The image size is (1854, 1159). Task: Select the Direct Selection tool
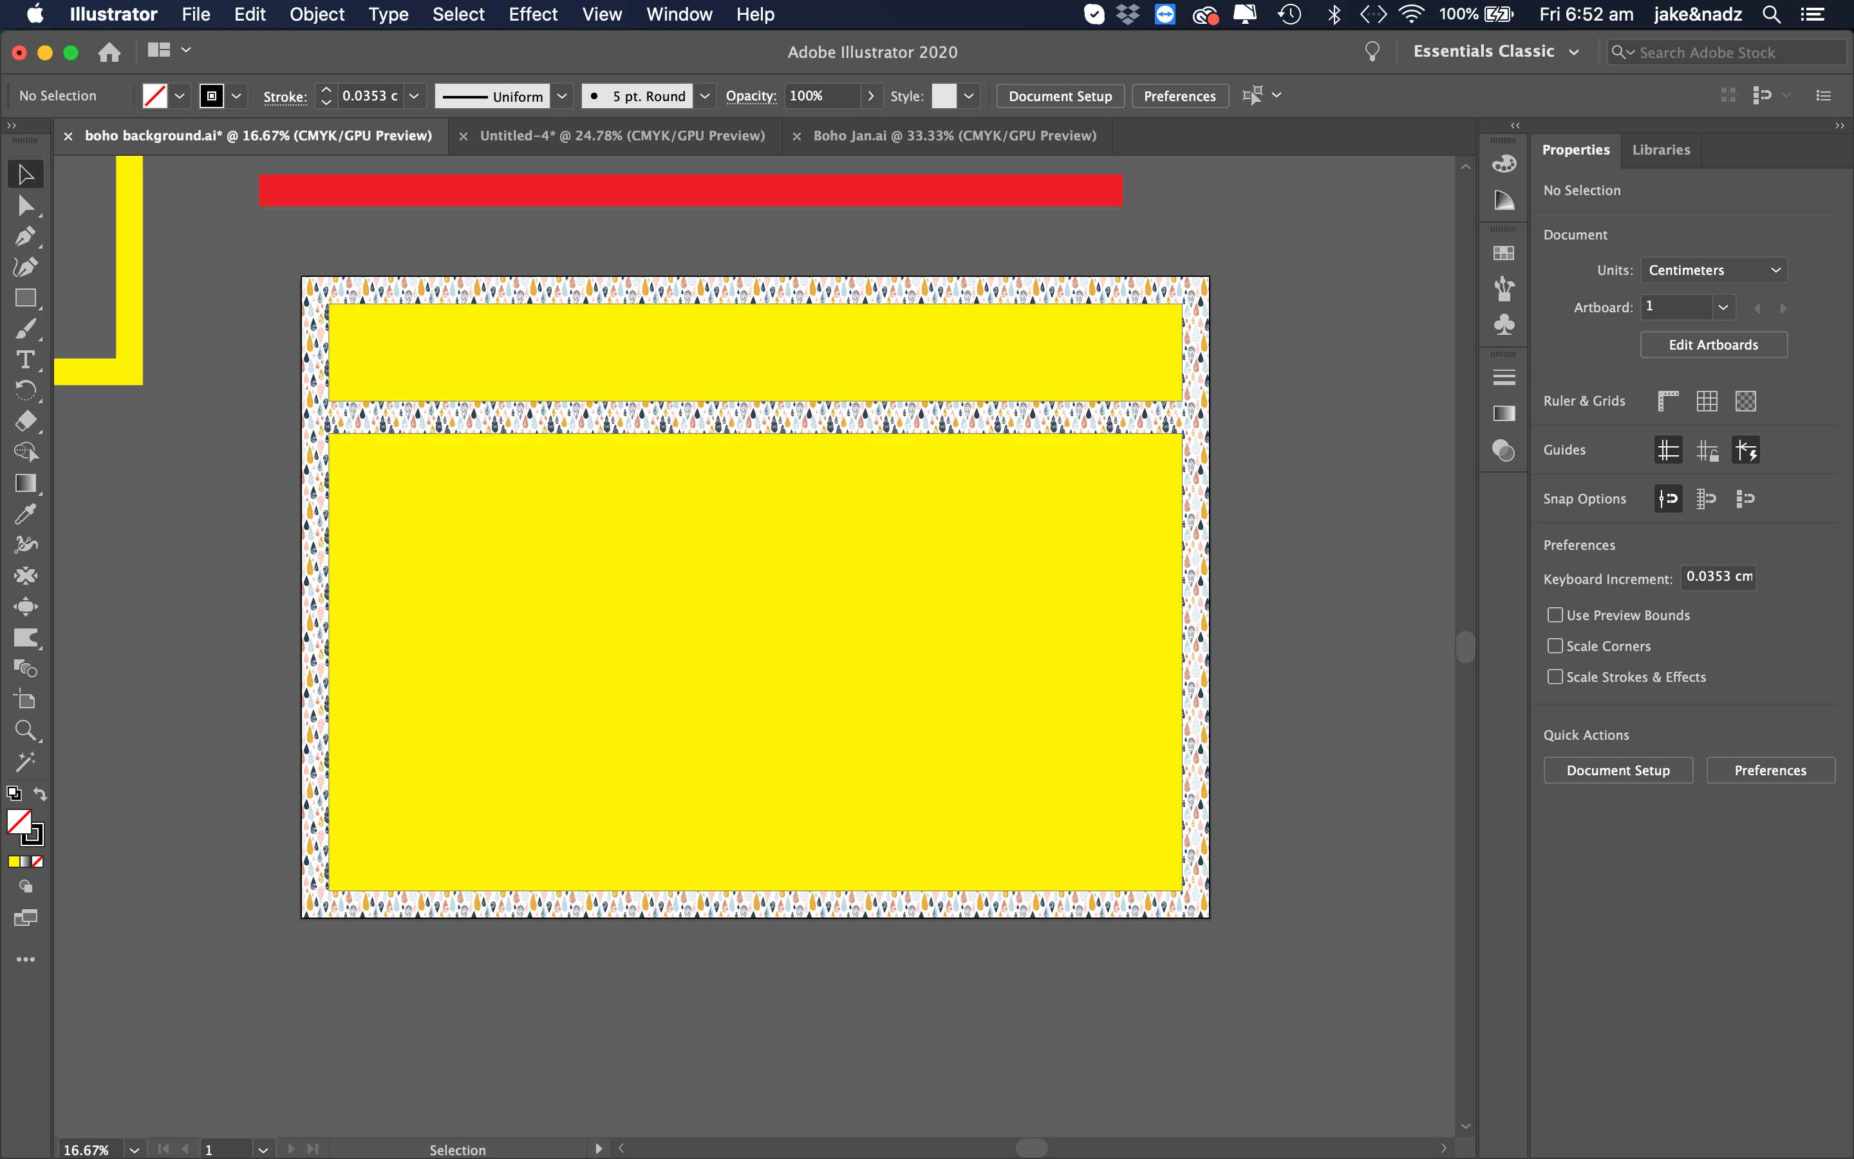[x=24, y=205]
